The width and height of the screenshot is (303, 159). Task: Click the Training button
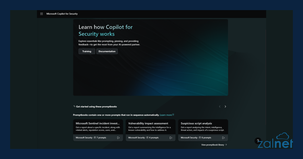(x=87, y=51)
